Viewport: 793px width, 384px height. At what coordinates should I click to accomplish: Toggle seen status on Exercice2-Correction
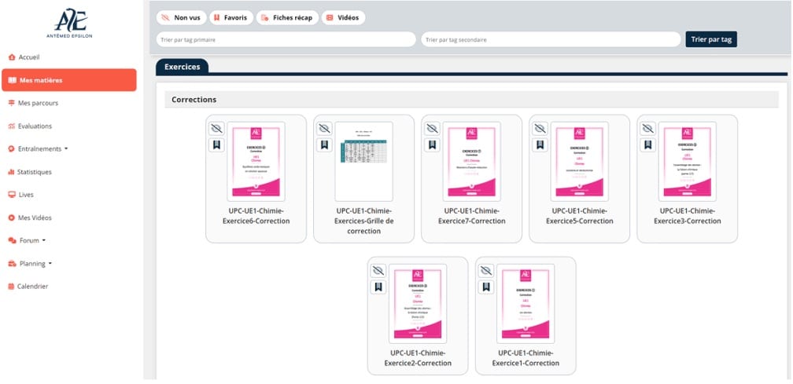point(378,270)
